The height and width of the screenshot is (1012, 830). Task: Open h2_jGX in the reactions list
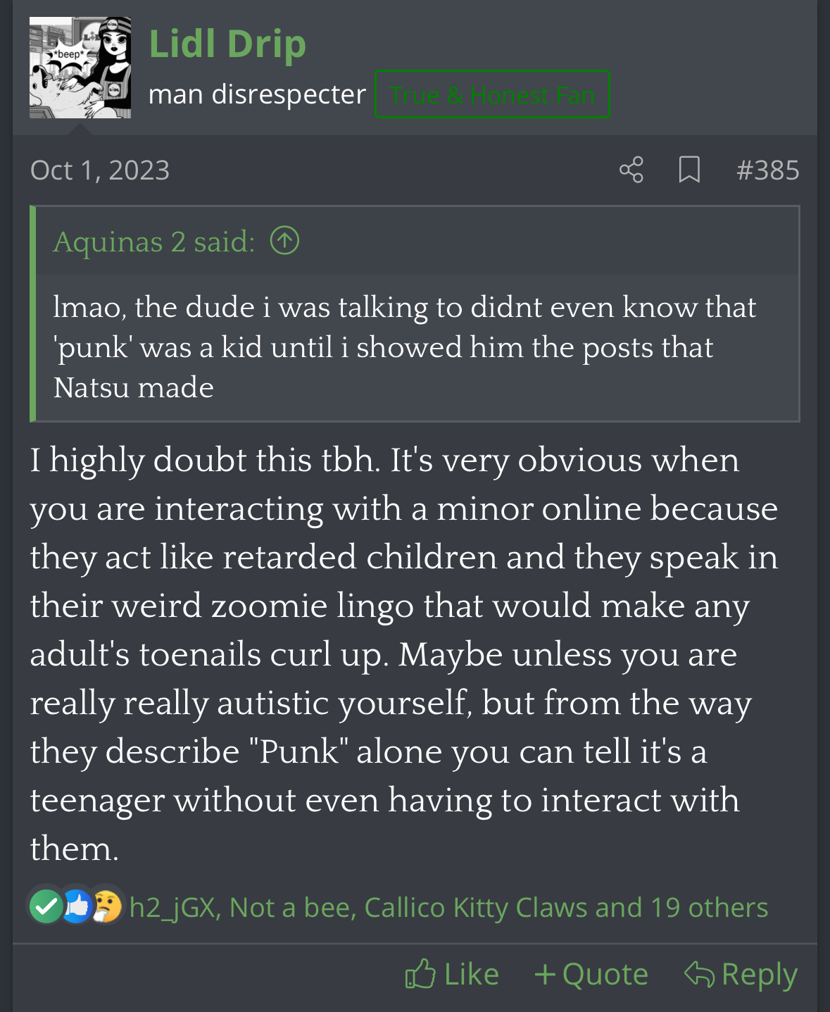tap(172, 908)
